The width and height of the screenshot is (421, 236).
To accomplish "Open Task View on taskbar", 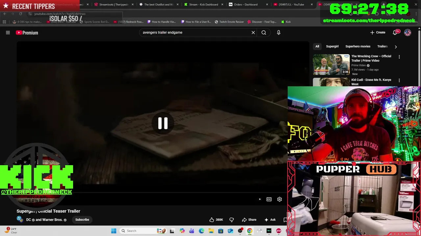I will (172, 231).
